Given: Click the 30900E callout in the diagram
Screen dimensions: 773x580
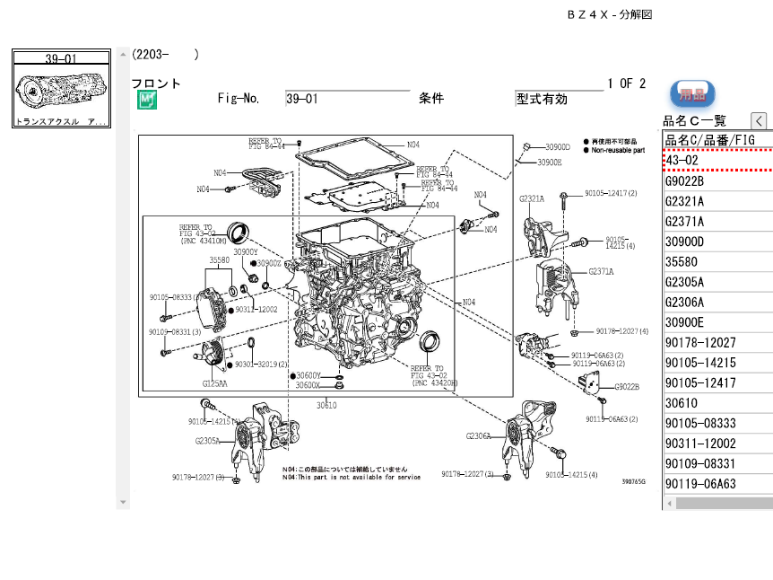Looking at the screenshot, I should coord(549,163).
